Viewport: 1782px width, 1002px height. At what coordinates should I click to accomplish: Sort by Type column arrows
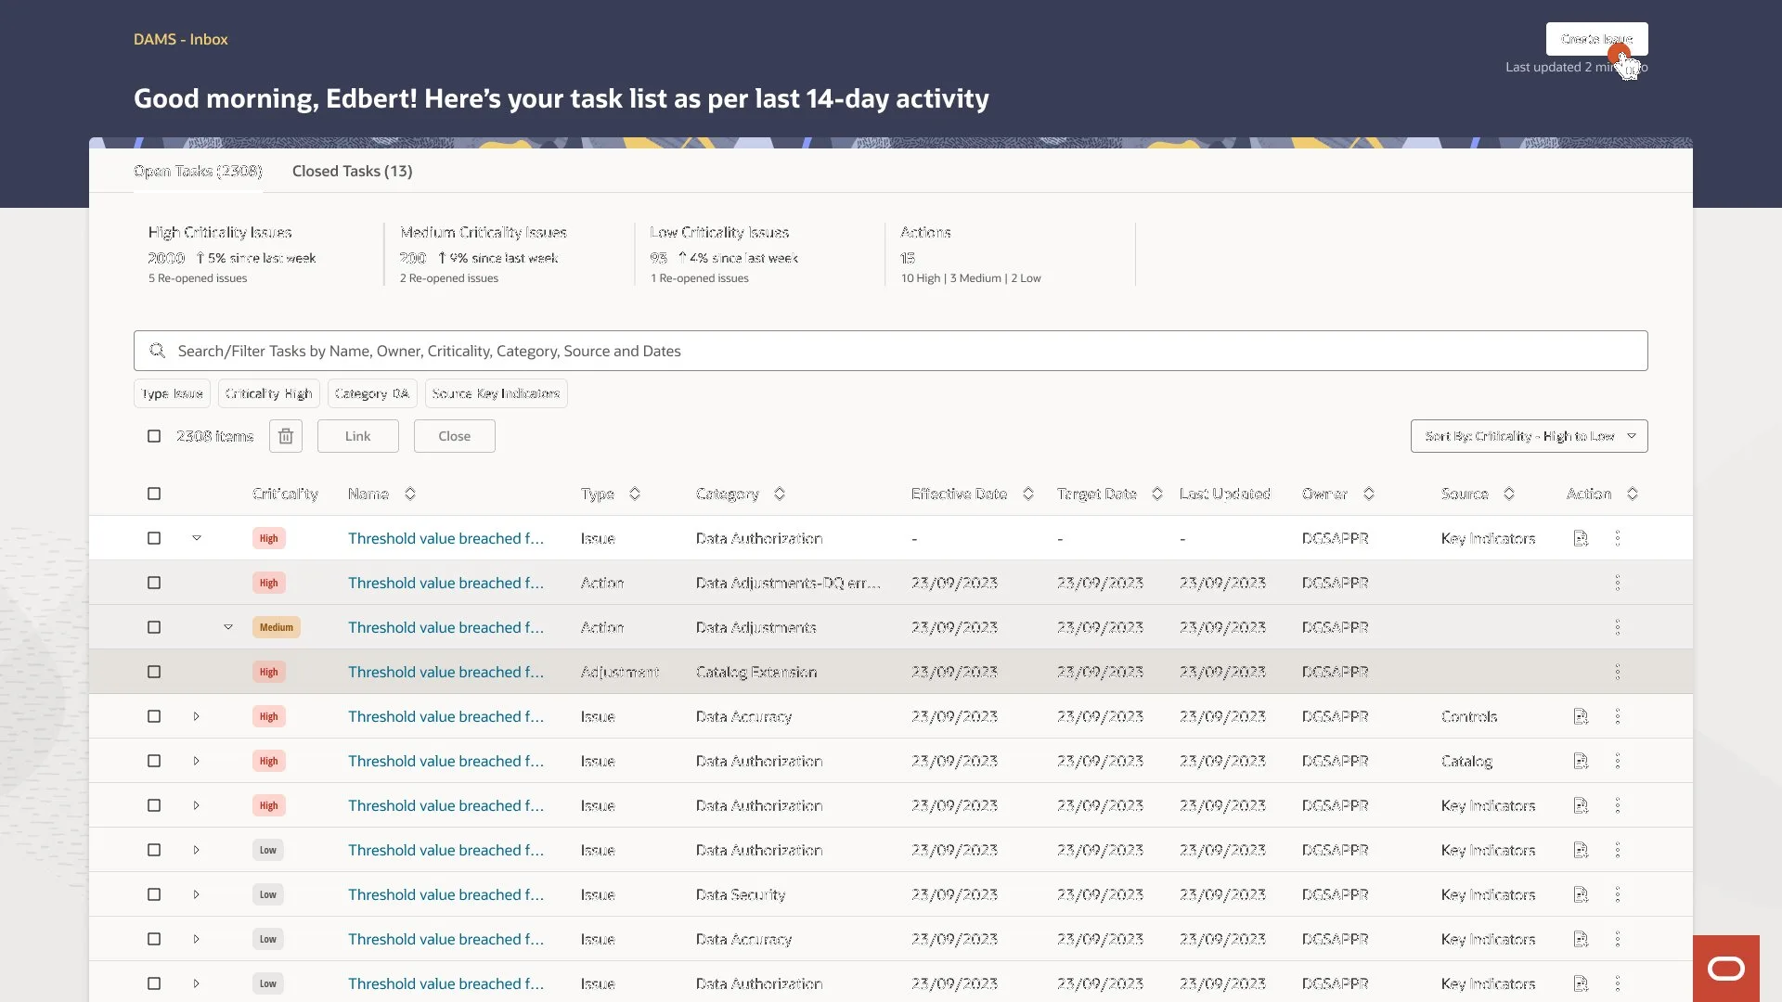coord(635,494)
